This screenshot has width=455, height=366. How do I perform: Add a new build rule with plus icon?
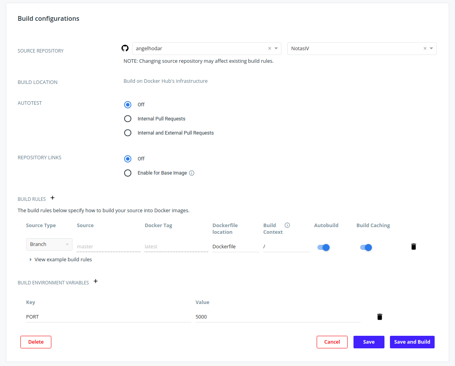pos(53,198)
